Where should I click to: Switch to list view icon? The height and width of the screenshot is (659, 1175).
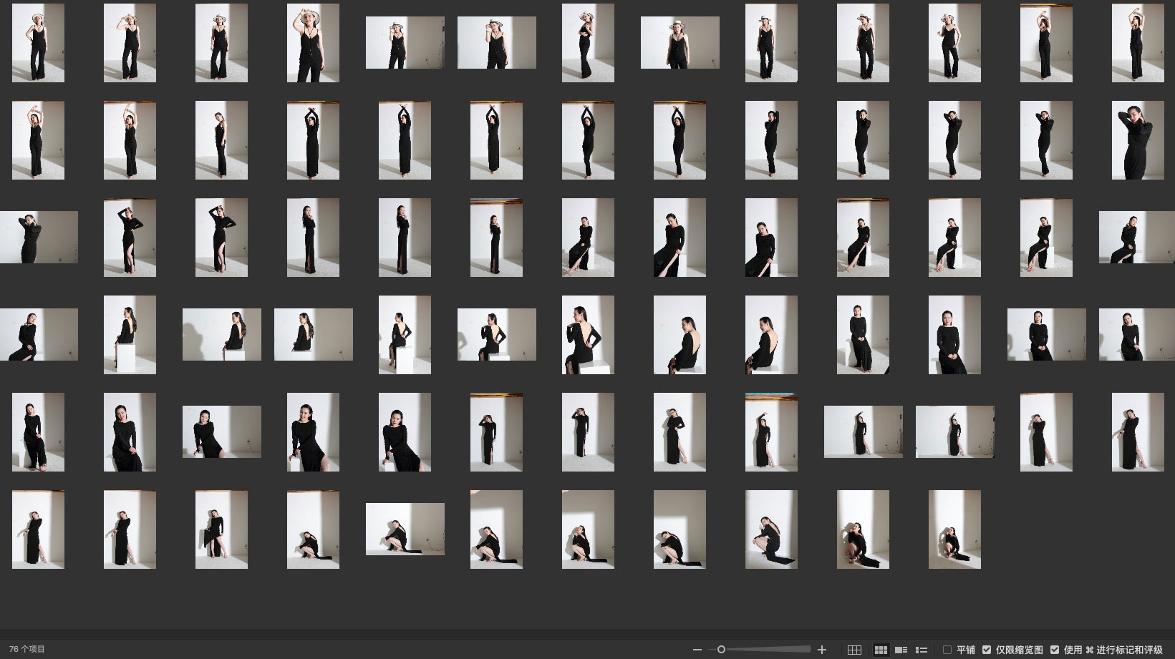click(x=922, y=650)
